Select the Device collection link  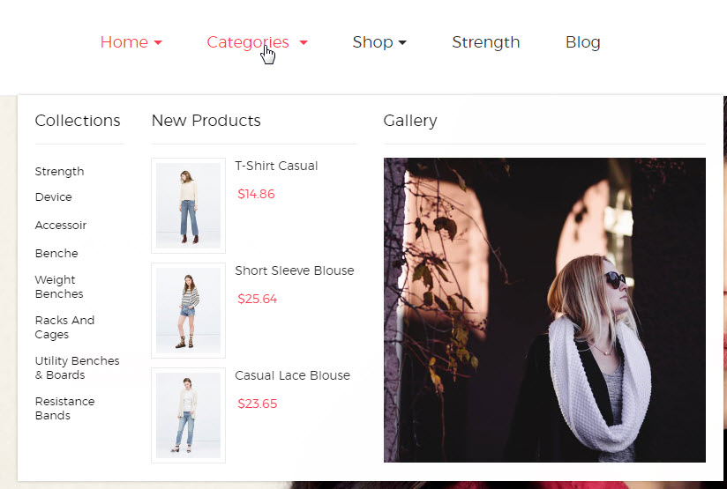click(x=53, y=196)
